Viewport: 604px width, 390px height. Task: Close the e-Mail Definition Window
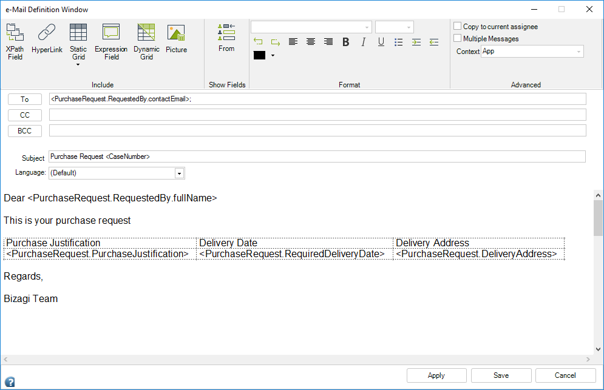click(589, 9)
